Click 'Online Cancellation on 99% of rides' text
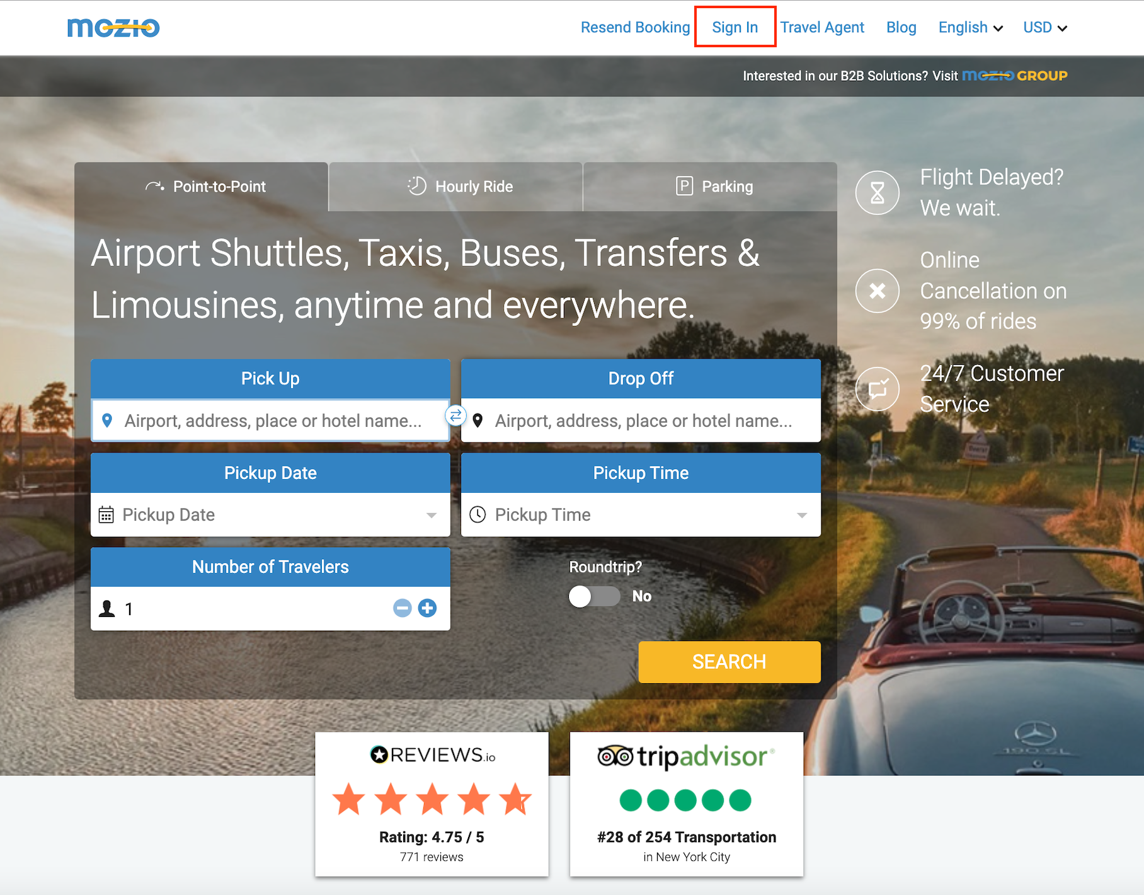1144x895 pixels. pos(993,291)
